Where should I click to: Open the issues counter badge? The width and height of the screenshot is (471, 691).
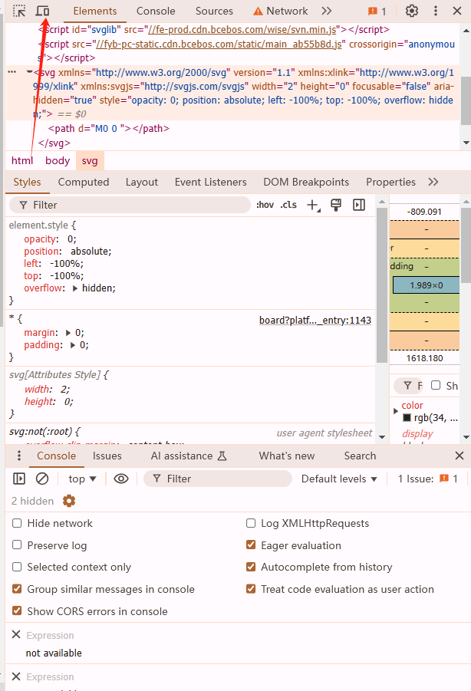(x=377, y=11)
